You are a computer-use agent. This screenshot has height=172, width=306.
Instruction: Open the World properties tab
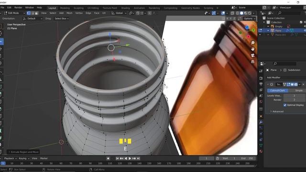(x=261, y=102)
